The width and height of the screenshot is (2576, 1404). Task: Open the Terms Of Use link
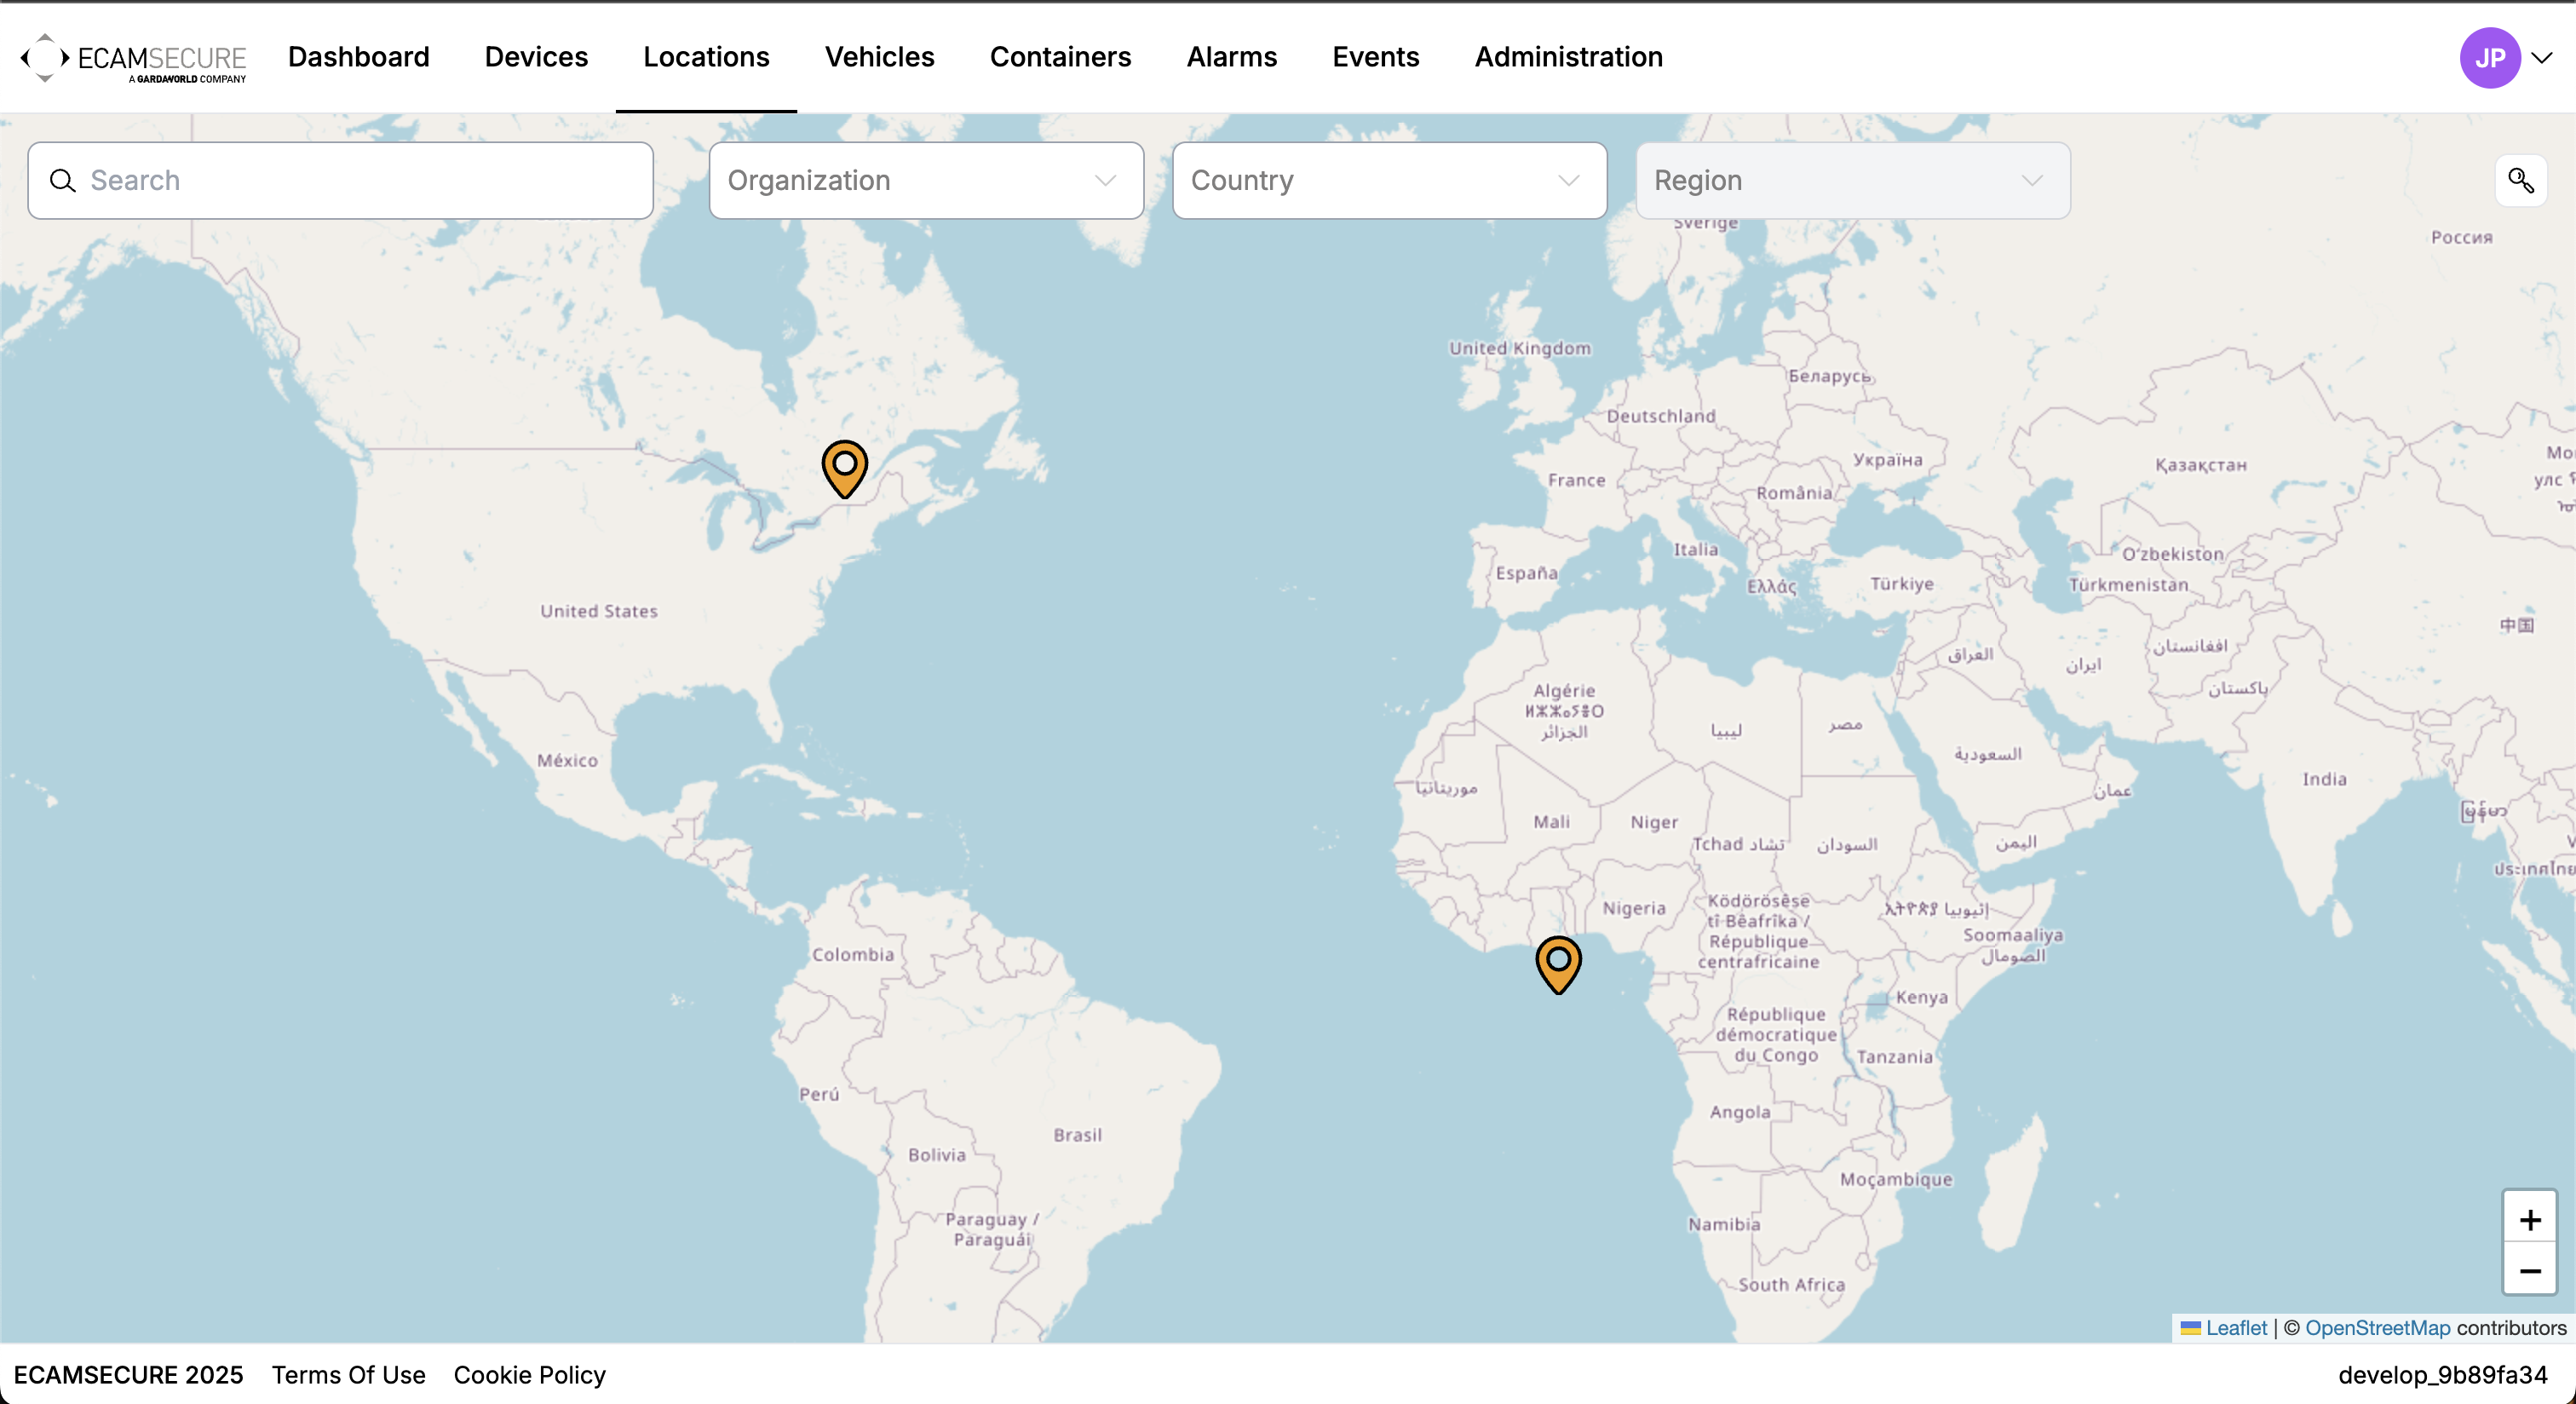348,1374
